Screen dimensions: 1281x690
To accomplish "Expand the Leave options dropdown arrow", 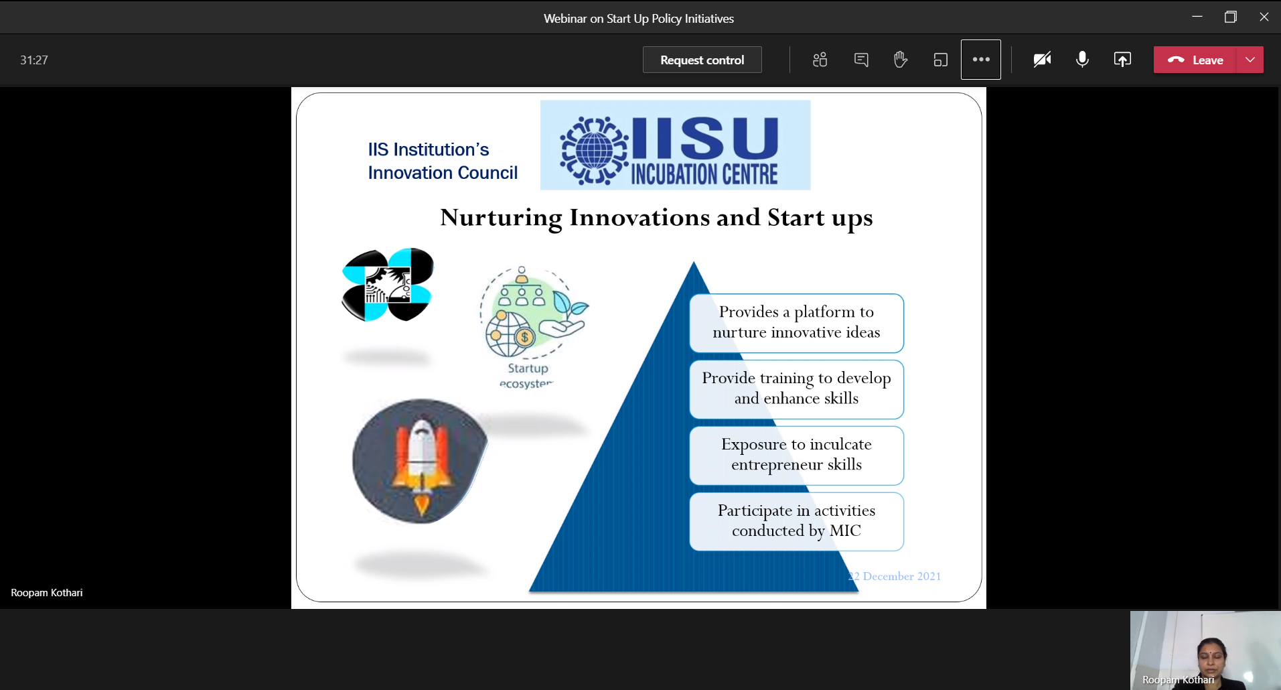I will (1250, 60).
